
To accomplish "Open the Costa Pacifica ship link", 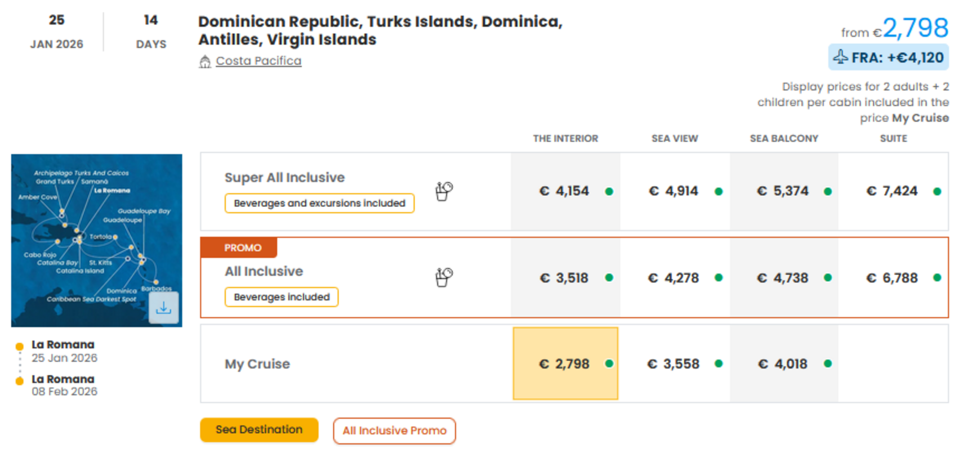I will tap(258, 61).
